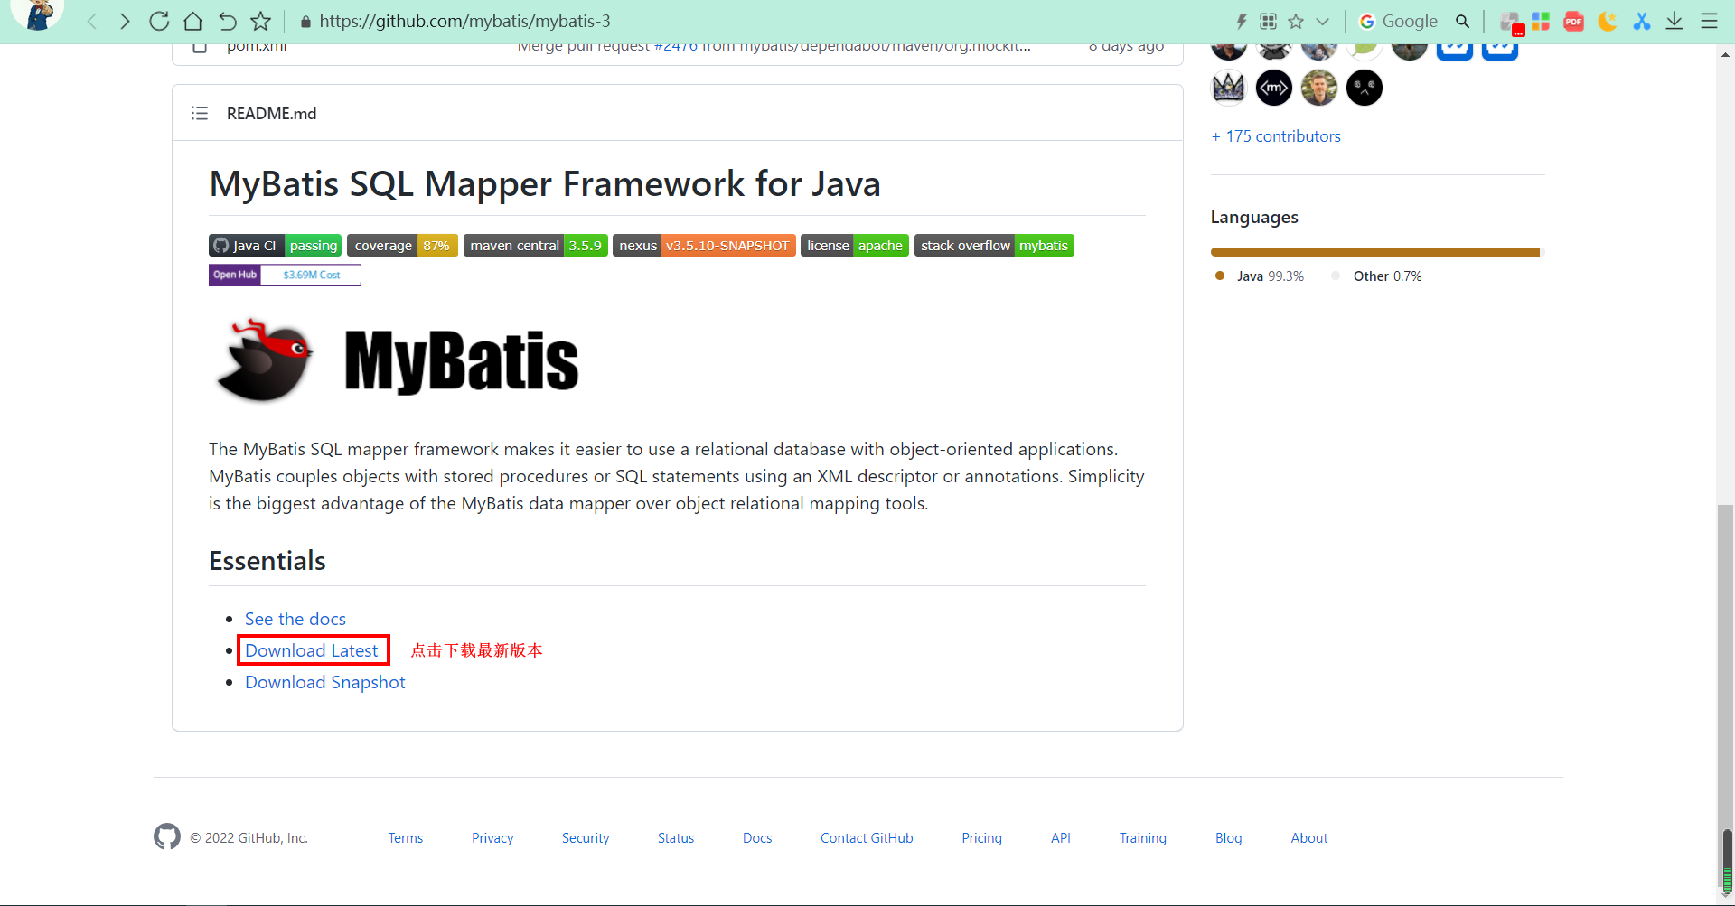This screenshot has width=1735, height=906.
Task: Click the Open Hub $3.69M Cost badge
Action: 285,275
